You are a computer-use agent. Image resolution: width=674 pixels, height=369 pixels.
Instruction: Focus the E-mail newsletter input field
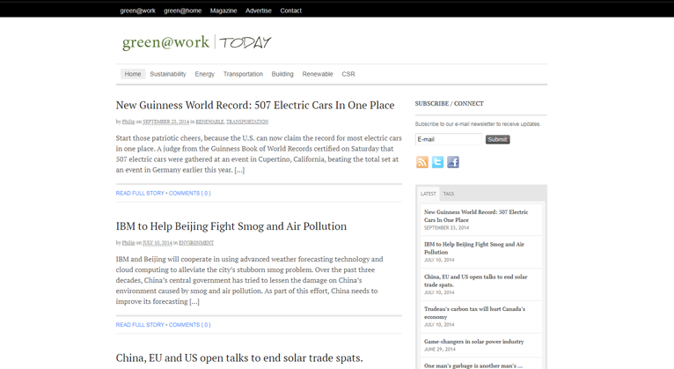(x=449, y=139)
